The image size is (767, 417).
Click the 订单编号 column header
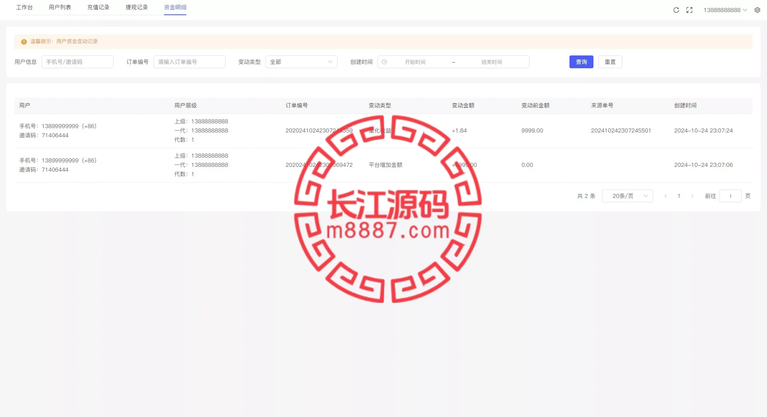point(297,105)
